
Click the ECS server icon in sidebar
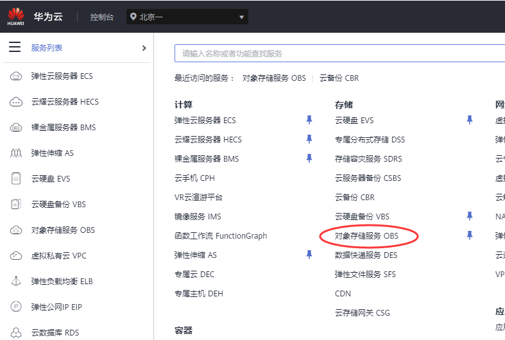point(16,76)
